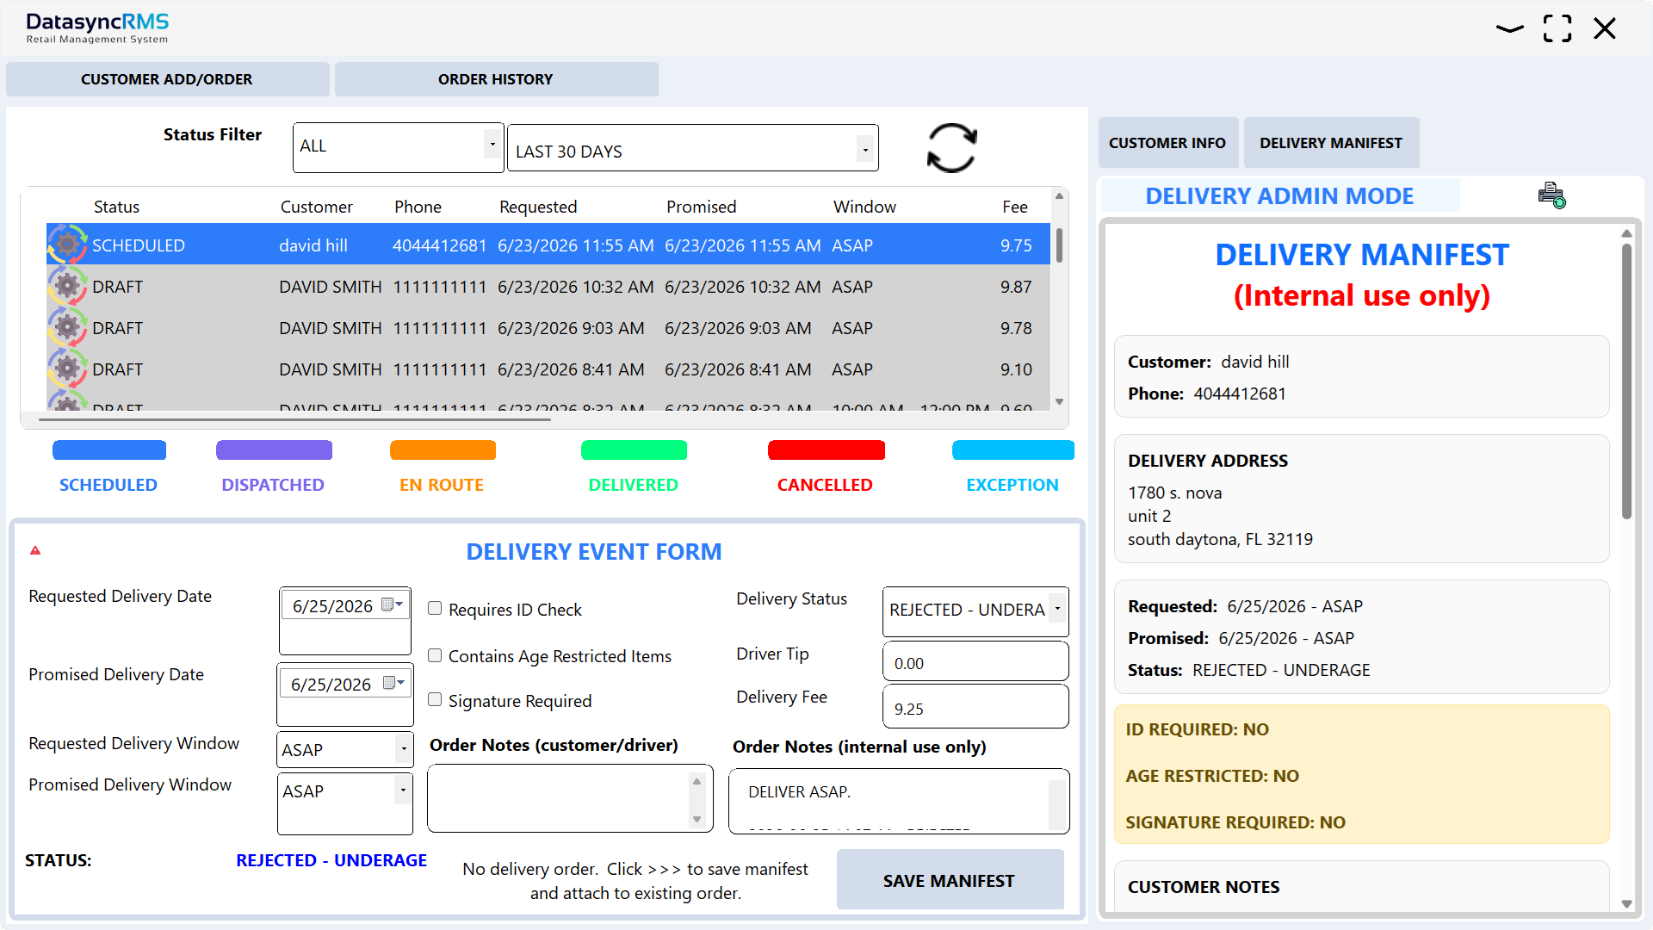The height and width of the screenshot is (930, 1653).
Task: Click the green DELIVERED color swatch
Action: coord(634,450)
